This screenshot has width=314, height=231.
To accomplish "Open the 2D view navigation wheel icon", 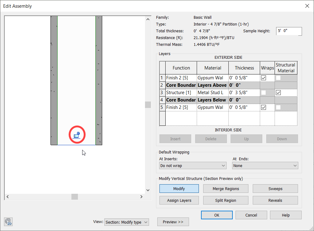I will [8, 222].
